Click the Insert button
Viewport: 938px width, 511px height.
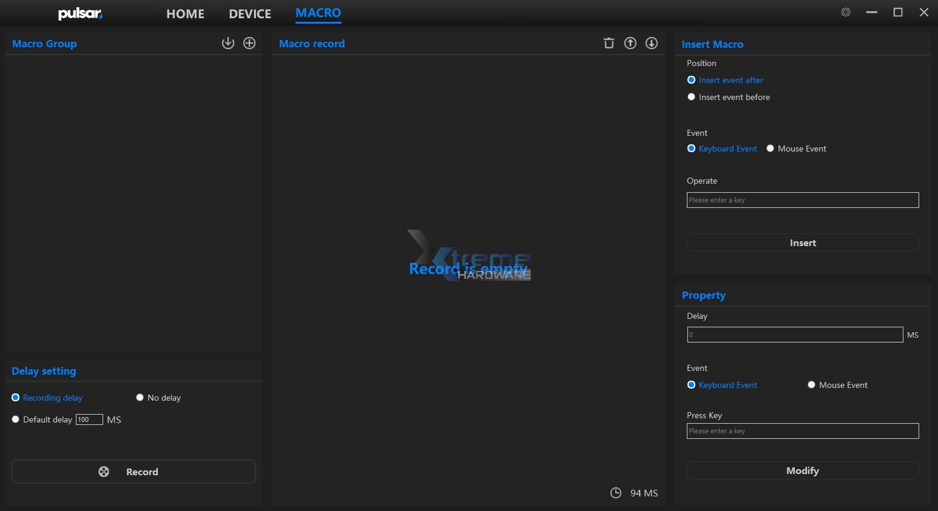point(802,242)
